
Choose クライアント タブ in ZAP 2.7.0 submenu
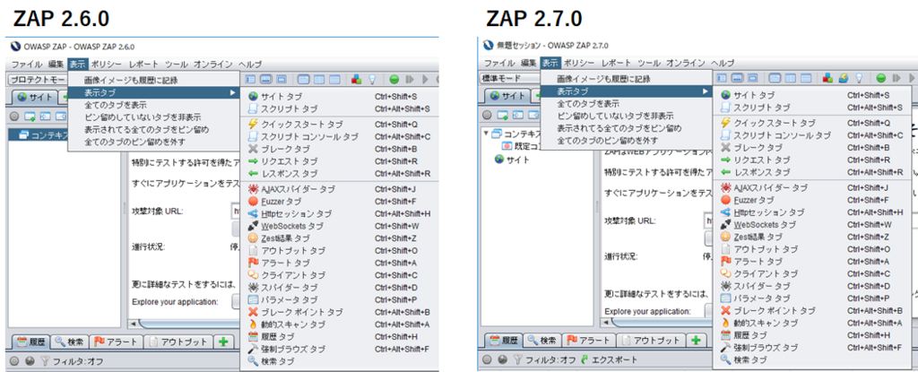[812, 273]
